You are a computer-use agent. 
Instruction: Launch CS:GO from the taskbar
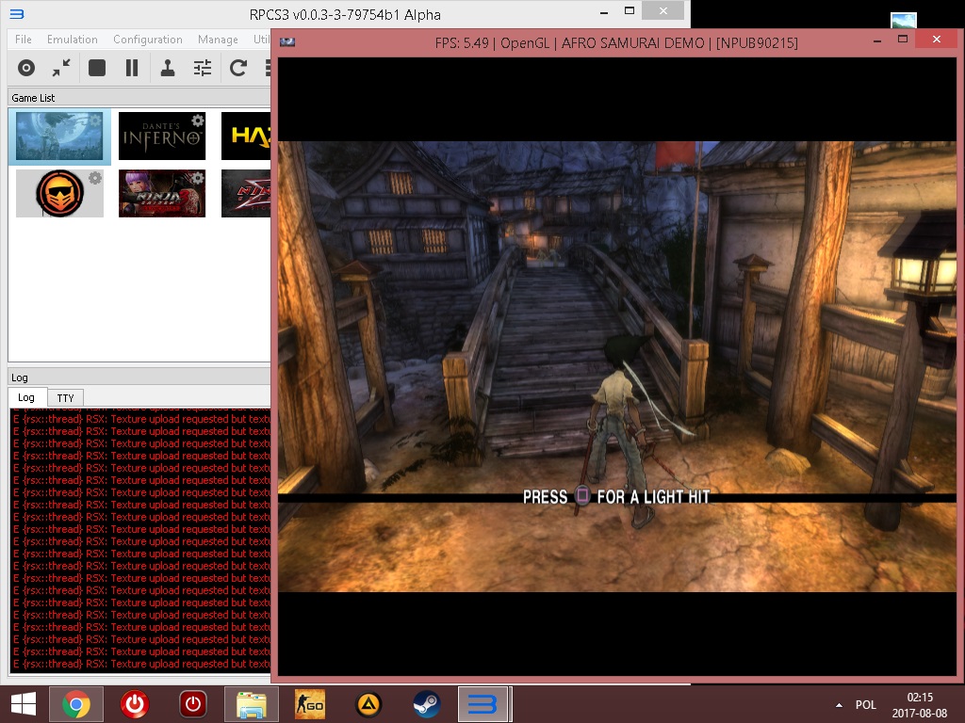tap(310, 704)
